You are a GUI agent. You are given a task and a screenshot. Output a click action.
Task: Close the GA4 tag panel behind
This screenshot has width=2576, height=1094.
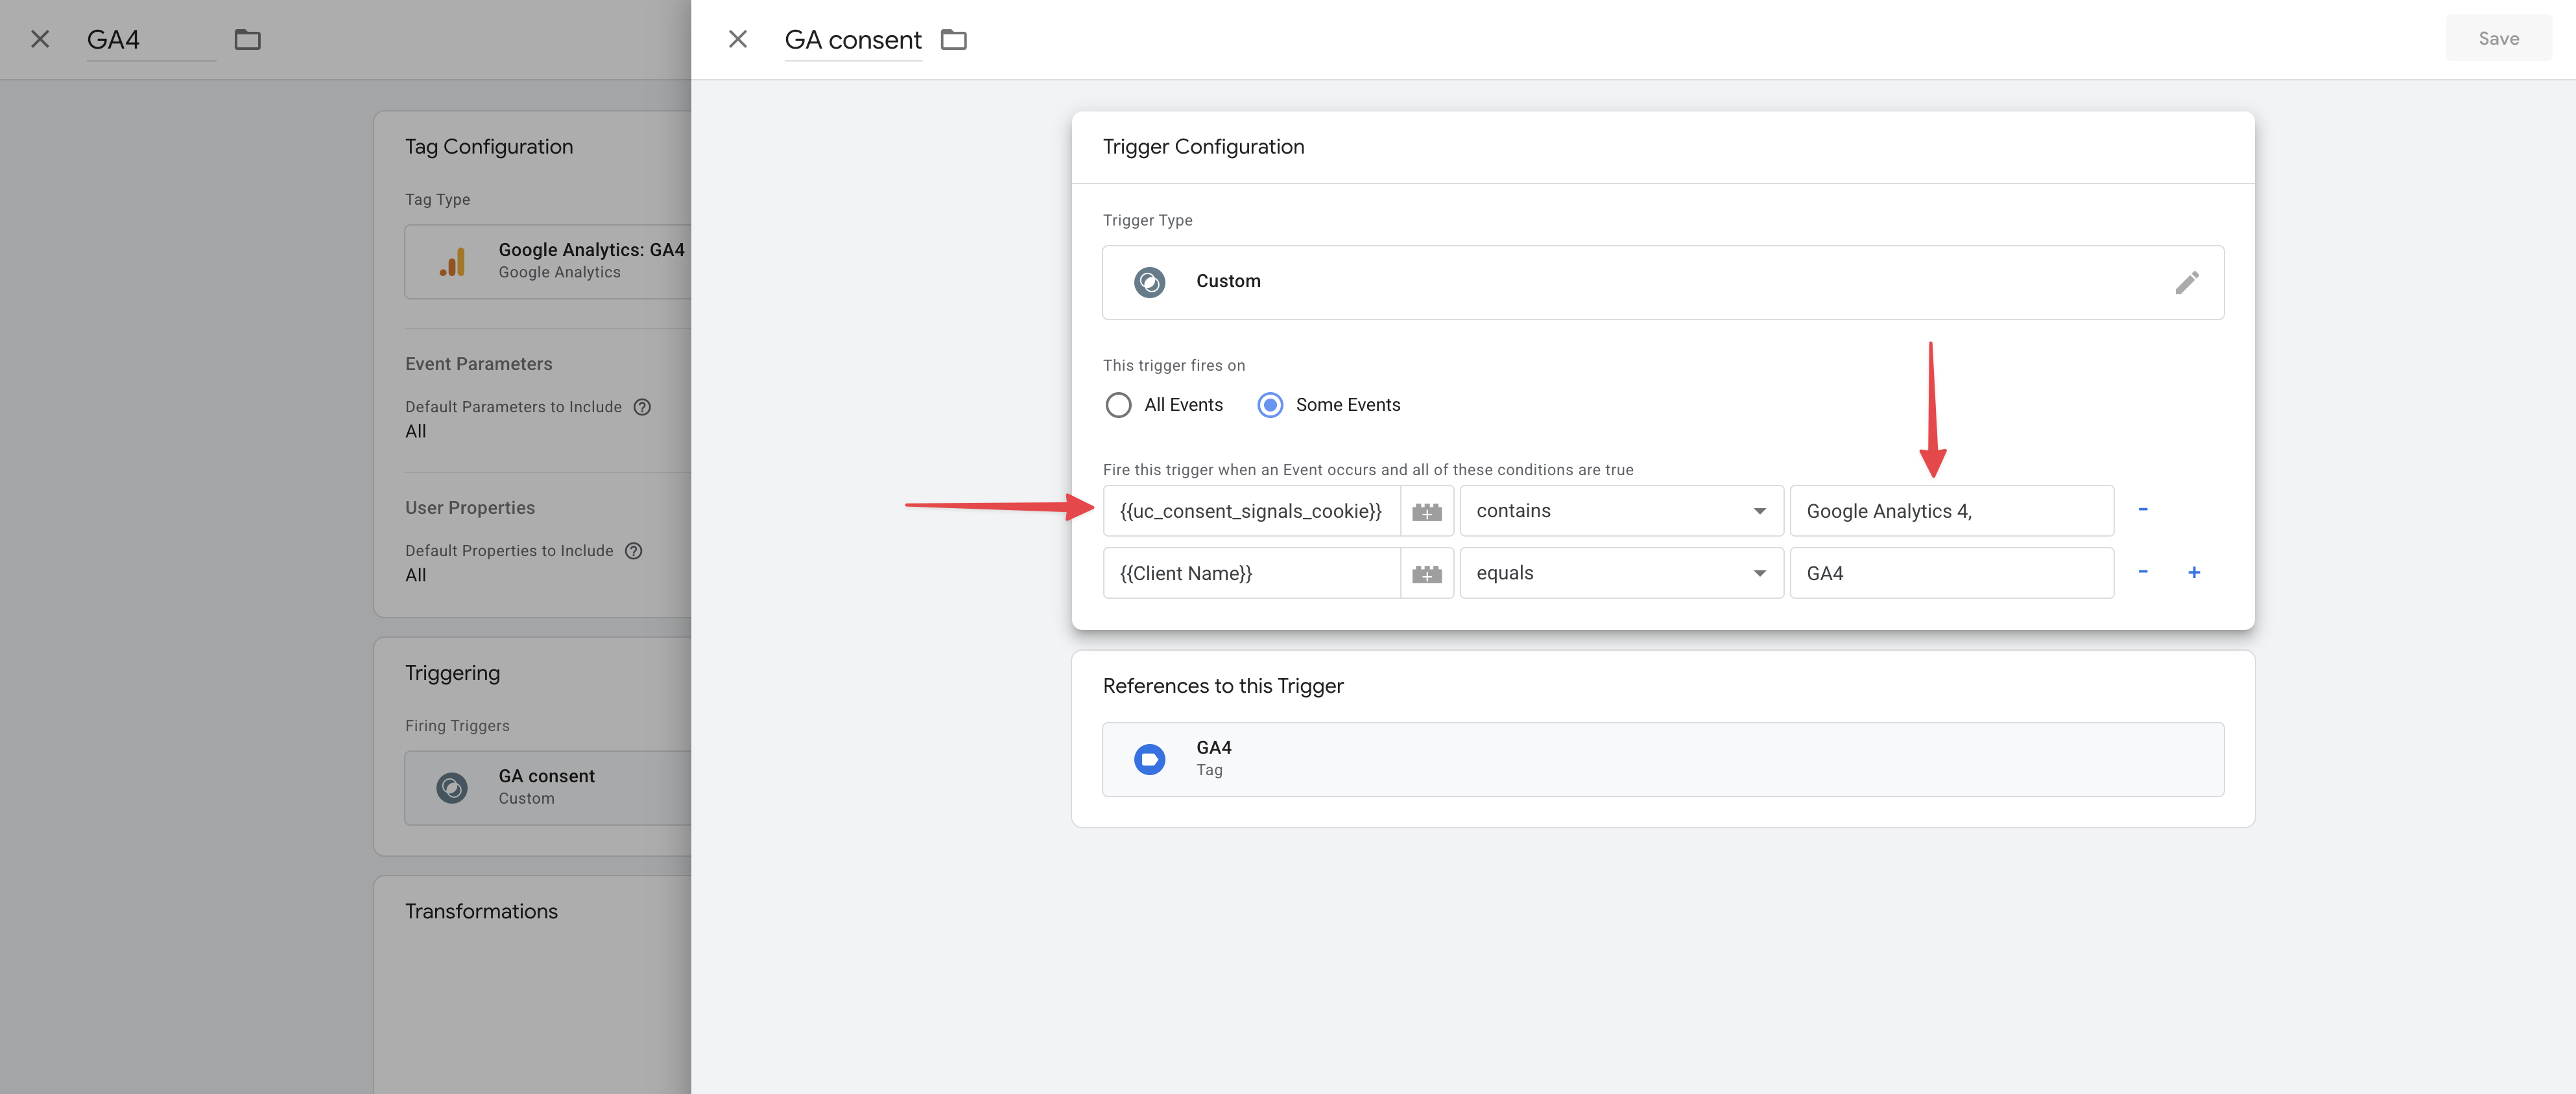click(40, 39)
